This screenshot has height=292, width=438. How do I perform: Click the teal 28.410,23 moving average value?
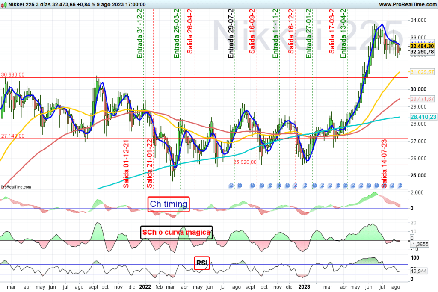pyautogui.click(x=423, y=117)
